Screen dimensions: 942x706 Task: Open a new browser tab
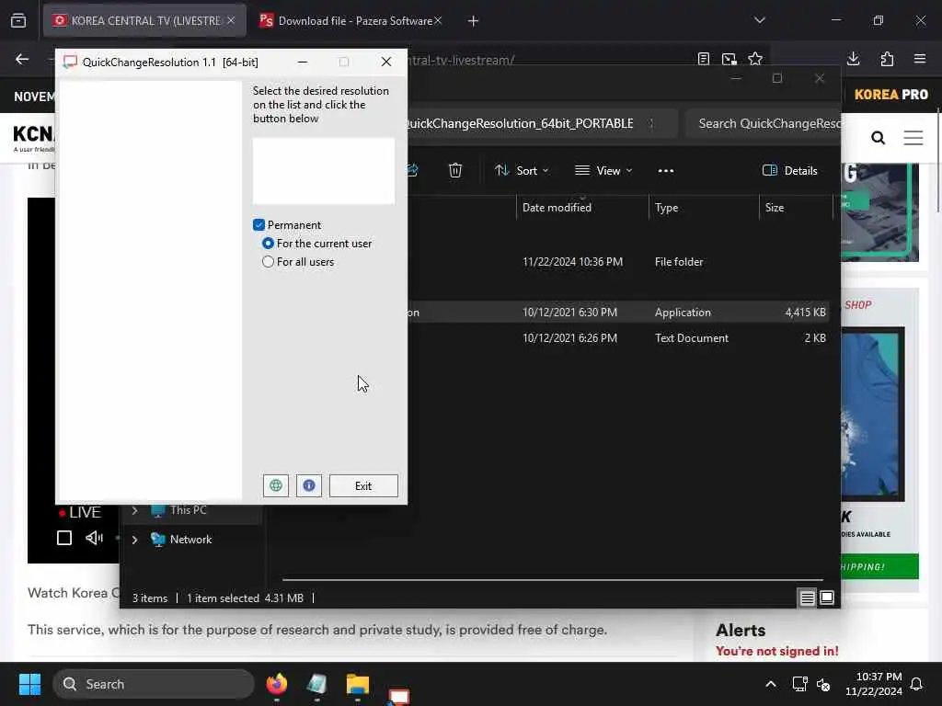pos(474,21)
